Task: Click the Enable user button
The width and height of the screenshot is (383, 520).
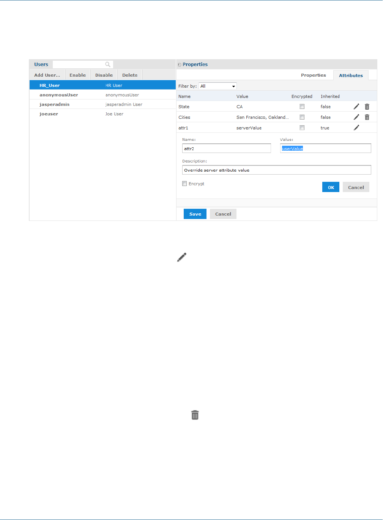Action: point(78,75)
